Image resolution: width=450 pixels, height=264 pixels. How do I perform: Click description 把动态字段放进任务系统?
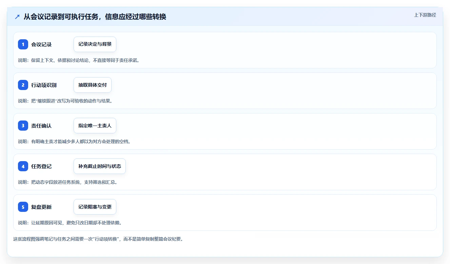point(67,182)
